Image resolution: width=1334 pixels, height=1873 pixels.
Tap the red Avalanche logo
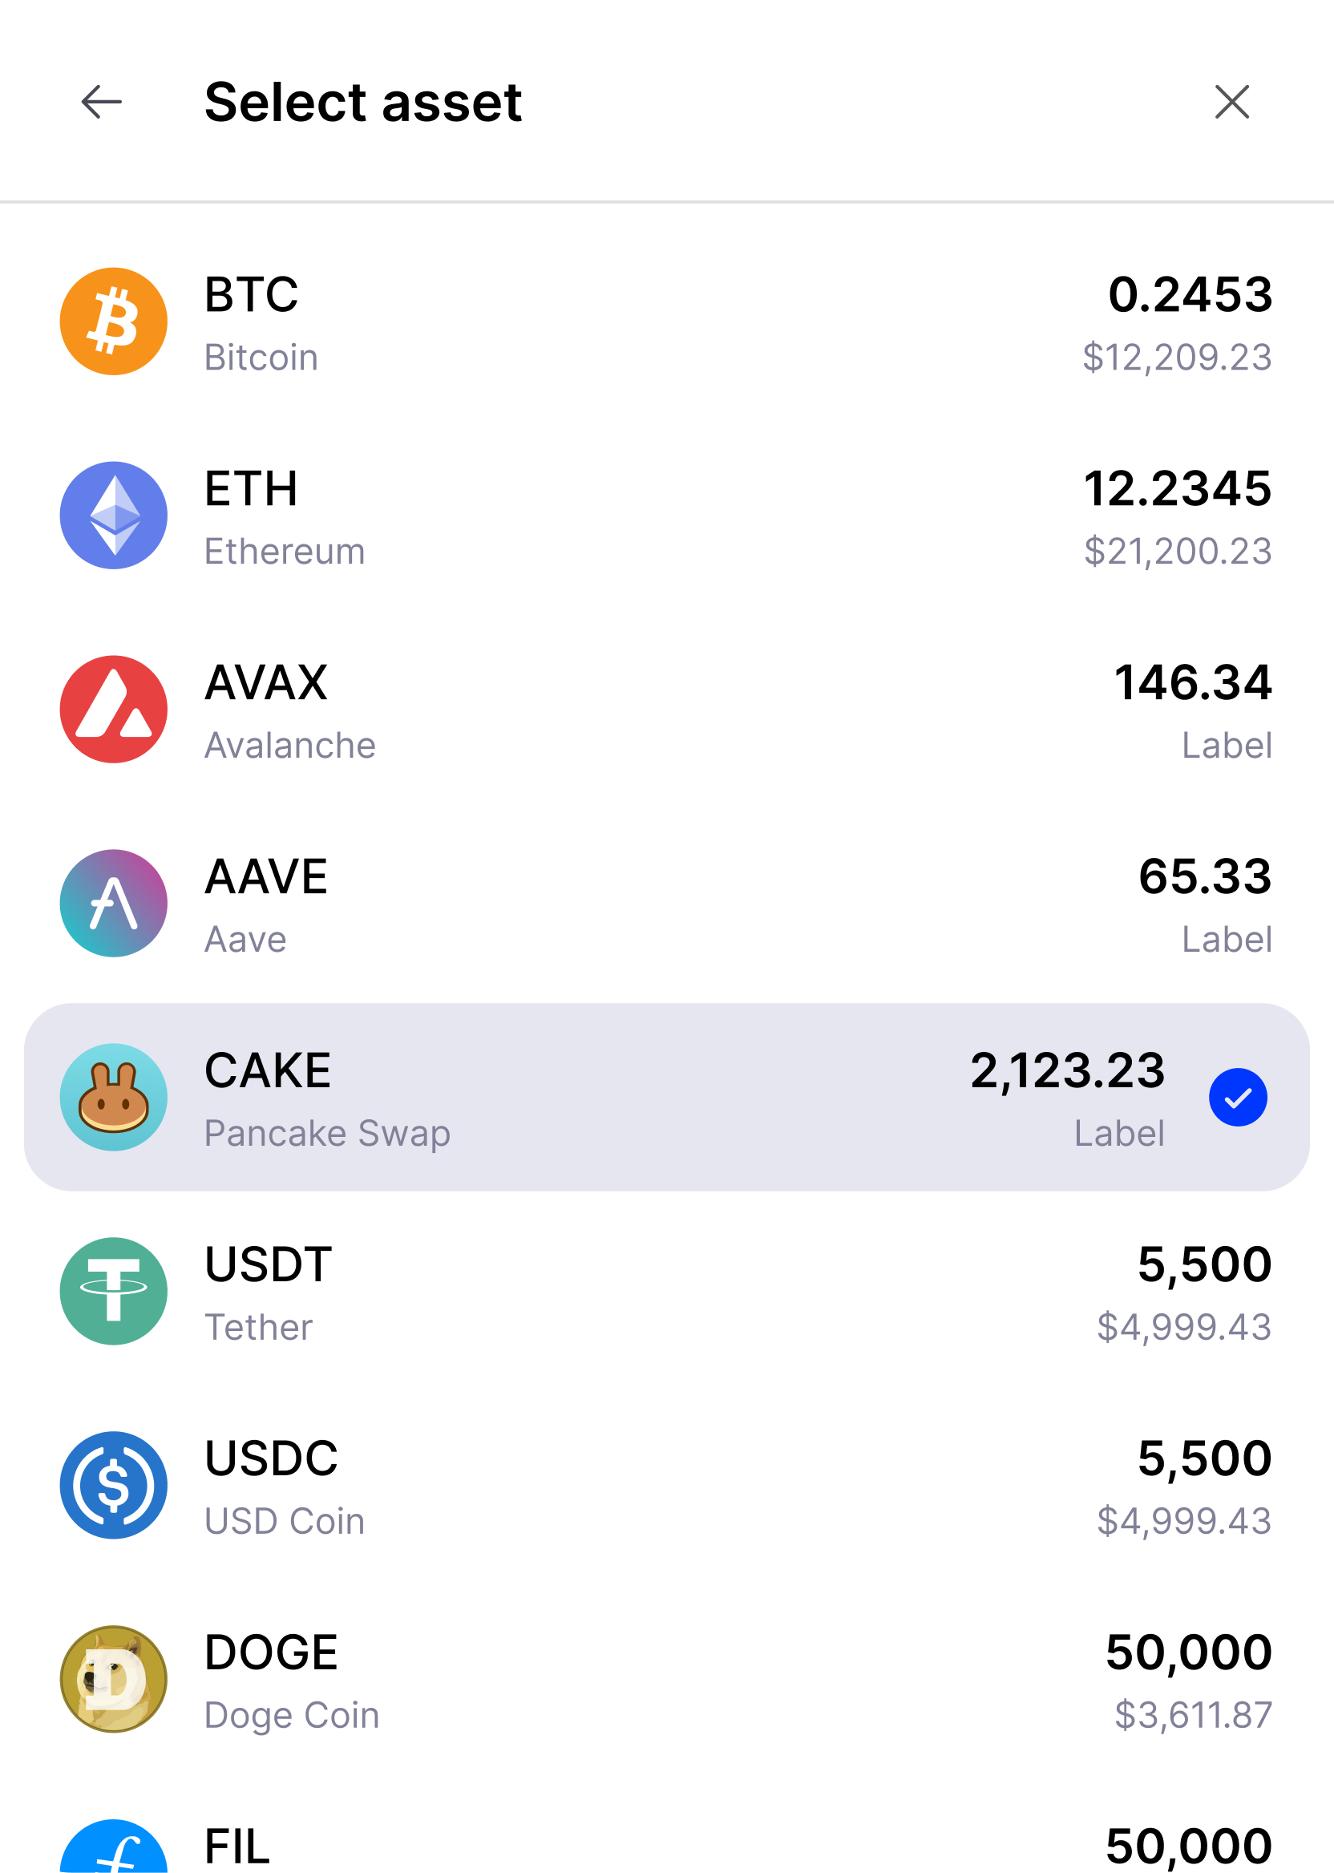point(113,709)
